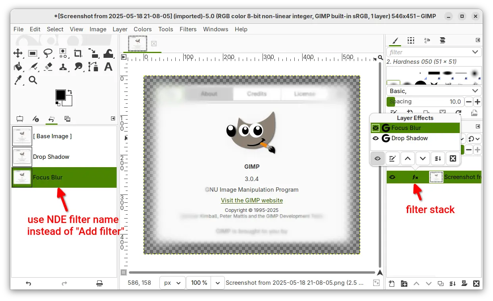This screenshot has height=301, width=493.
Task: Open the toolbox dock configure menu arrow
Action: click(x=113, y=119)
